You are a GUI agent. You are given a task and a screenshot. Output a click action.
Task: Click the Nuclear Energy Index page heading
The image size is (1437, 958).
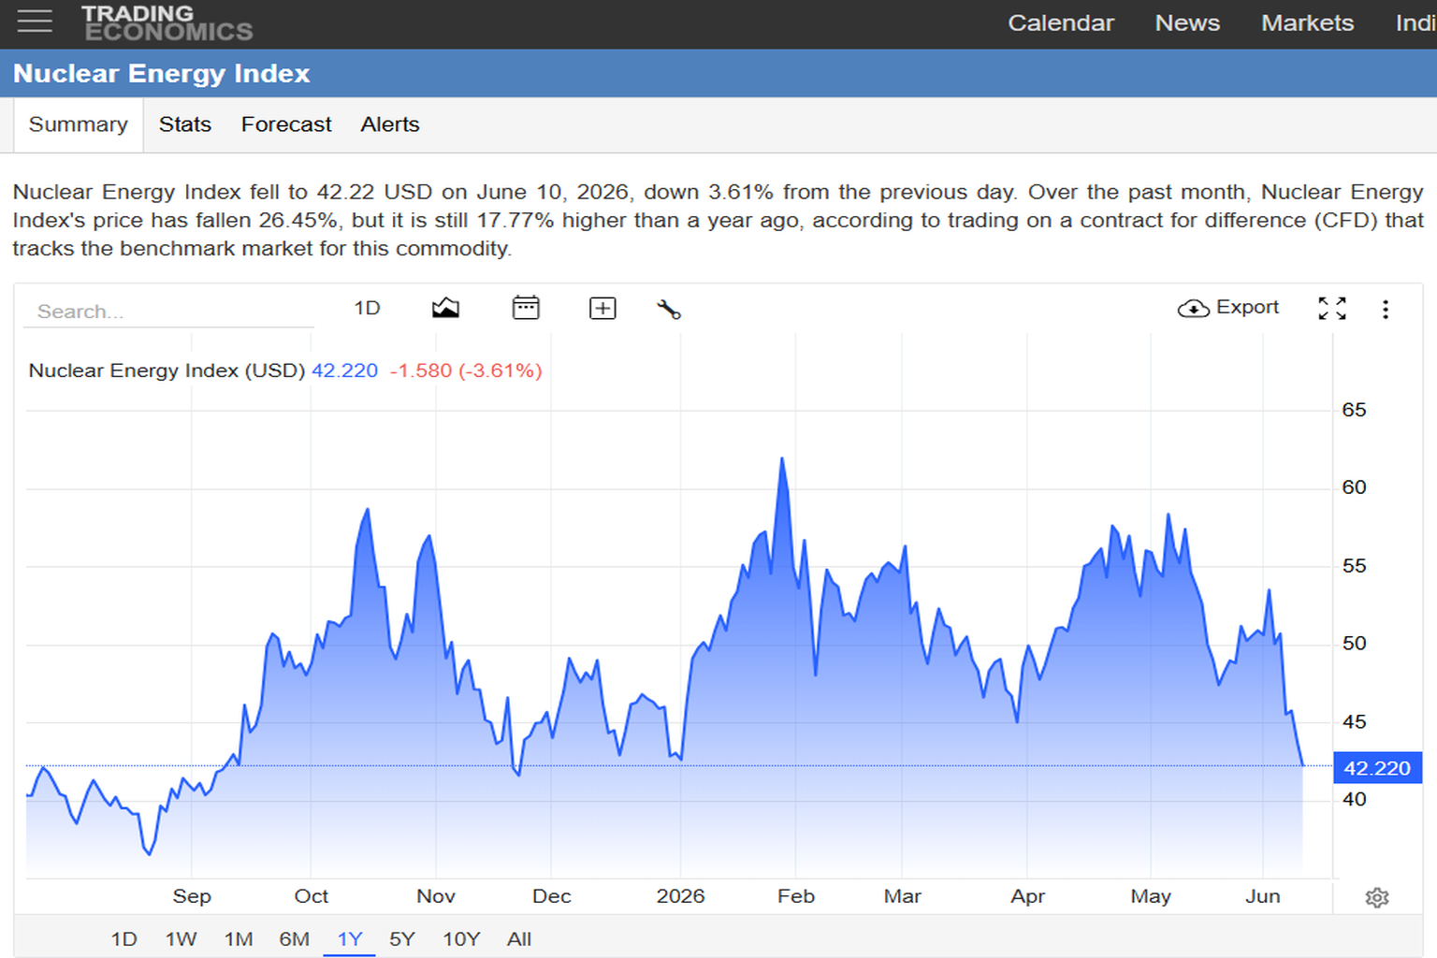coord(161,73)
